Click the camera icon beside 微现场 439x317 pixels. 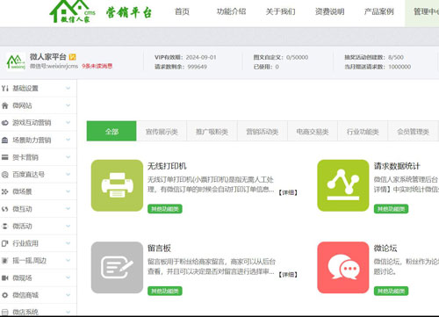(5, 277)
